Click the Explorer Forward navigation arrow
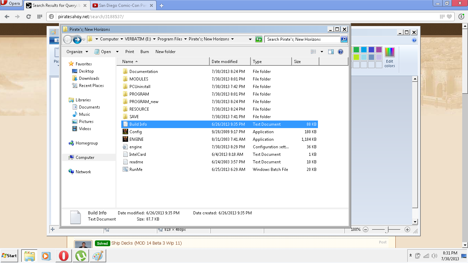 pos(77,39)
